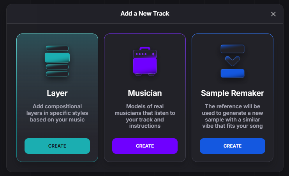
Task: Click the down chevron in Sample Remaker icon
Action: [x=233, y=61]
